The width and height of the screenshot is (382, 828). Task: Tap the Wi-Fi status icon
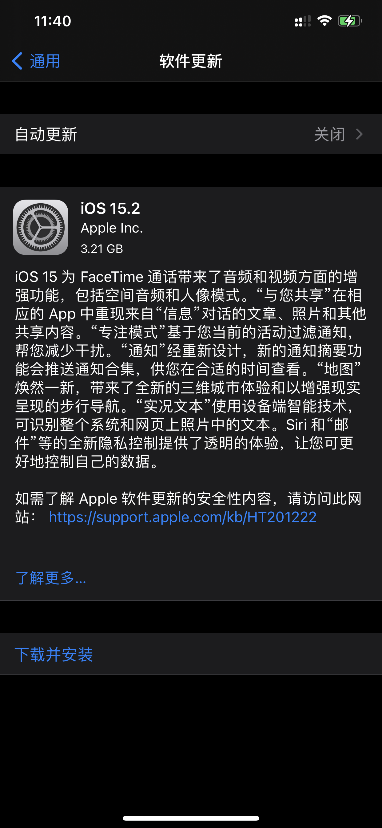tap(324, 21)
